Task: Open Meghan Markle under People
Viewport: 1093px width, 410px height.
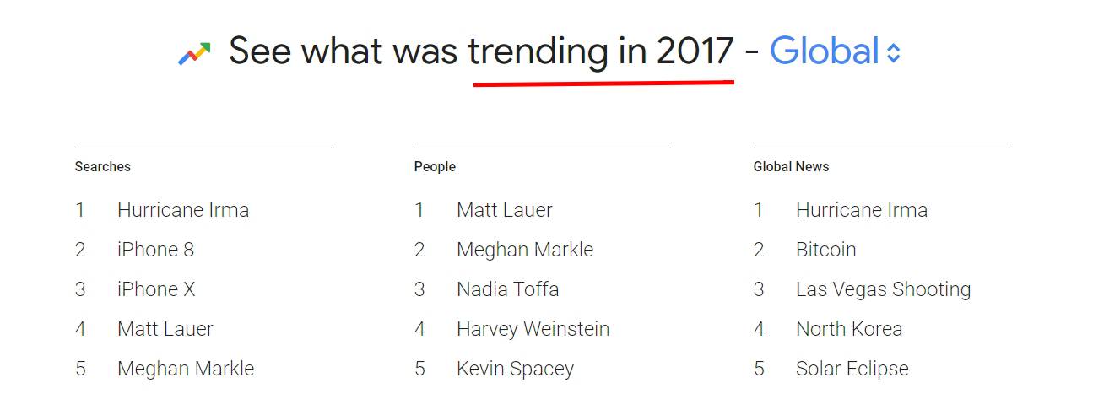Action: coord(525,250)
